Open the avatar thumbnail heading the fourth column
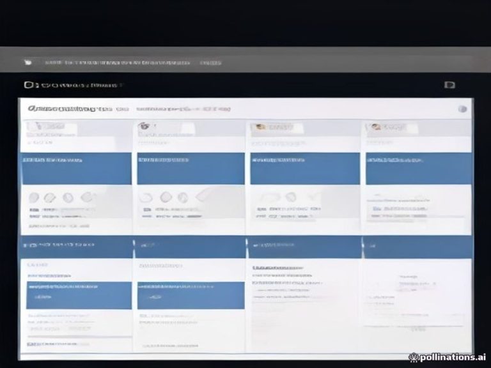 click(375, 126)
